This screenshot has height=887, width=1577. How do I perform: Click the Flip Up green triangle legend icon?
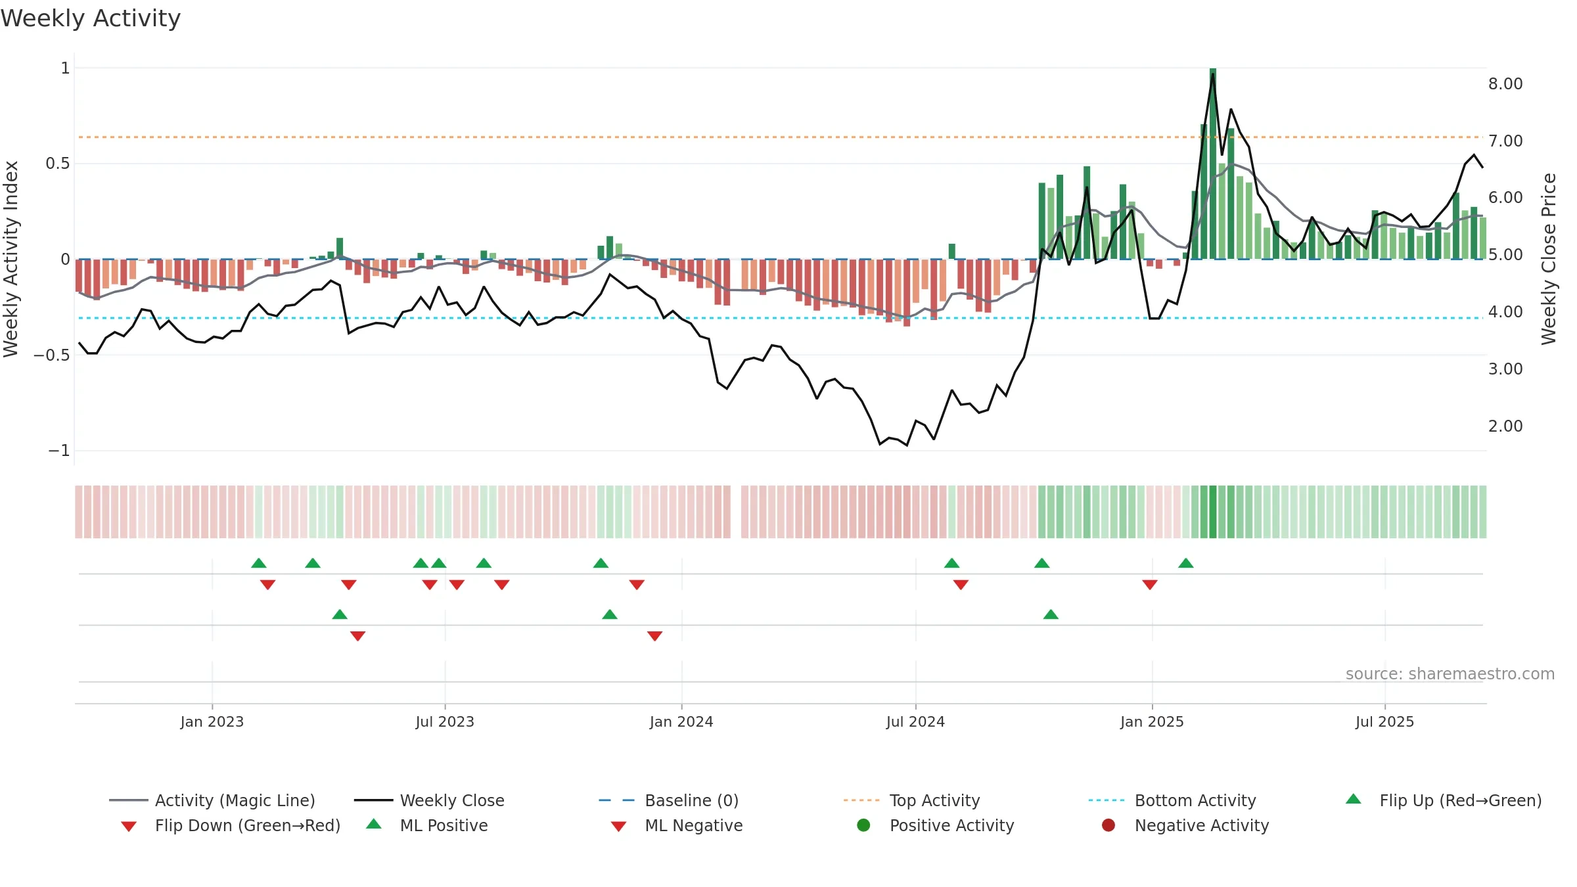tap(1354, 799)
